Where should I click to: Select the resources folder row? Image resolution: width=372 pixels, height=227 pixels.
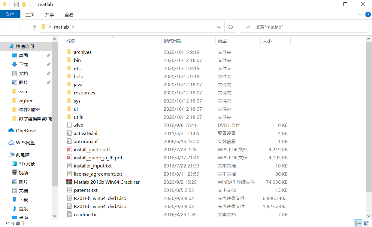tap(177, 93)
